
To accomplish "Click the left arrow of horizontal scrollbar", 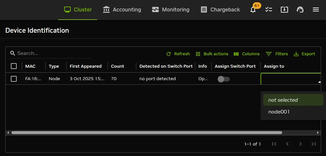I will (x=8, y=132).
